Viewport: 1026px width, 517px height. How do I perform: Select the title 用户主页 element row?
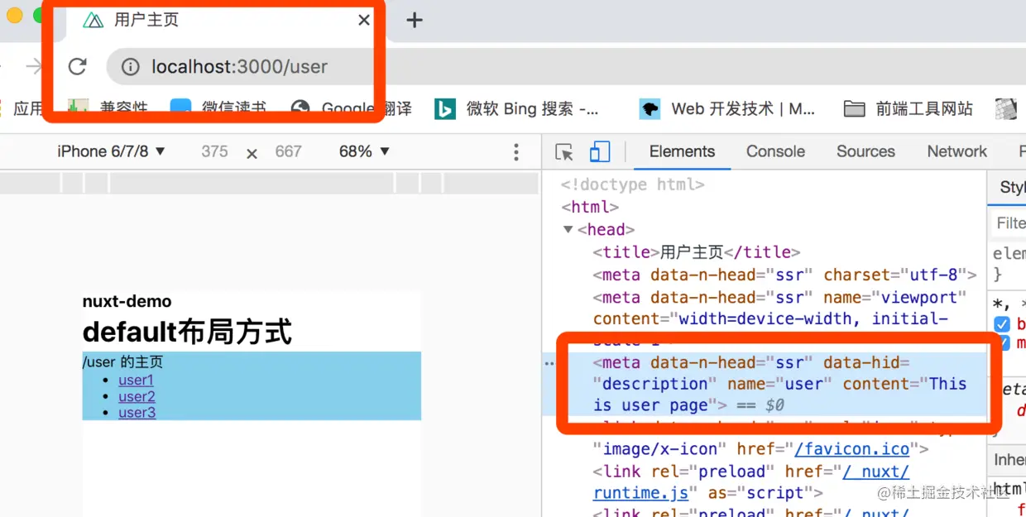[697, 252]
